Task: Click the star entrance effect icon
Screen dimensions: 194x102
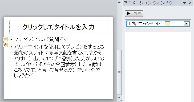Action: click(x=134, y=24)
